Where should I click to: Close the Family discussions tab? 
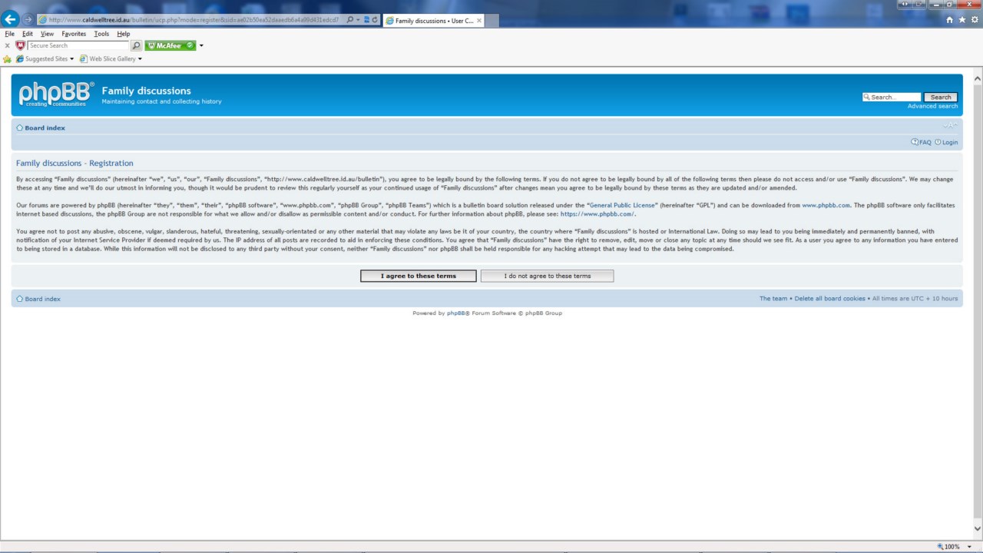tap(479, 21)
